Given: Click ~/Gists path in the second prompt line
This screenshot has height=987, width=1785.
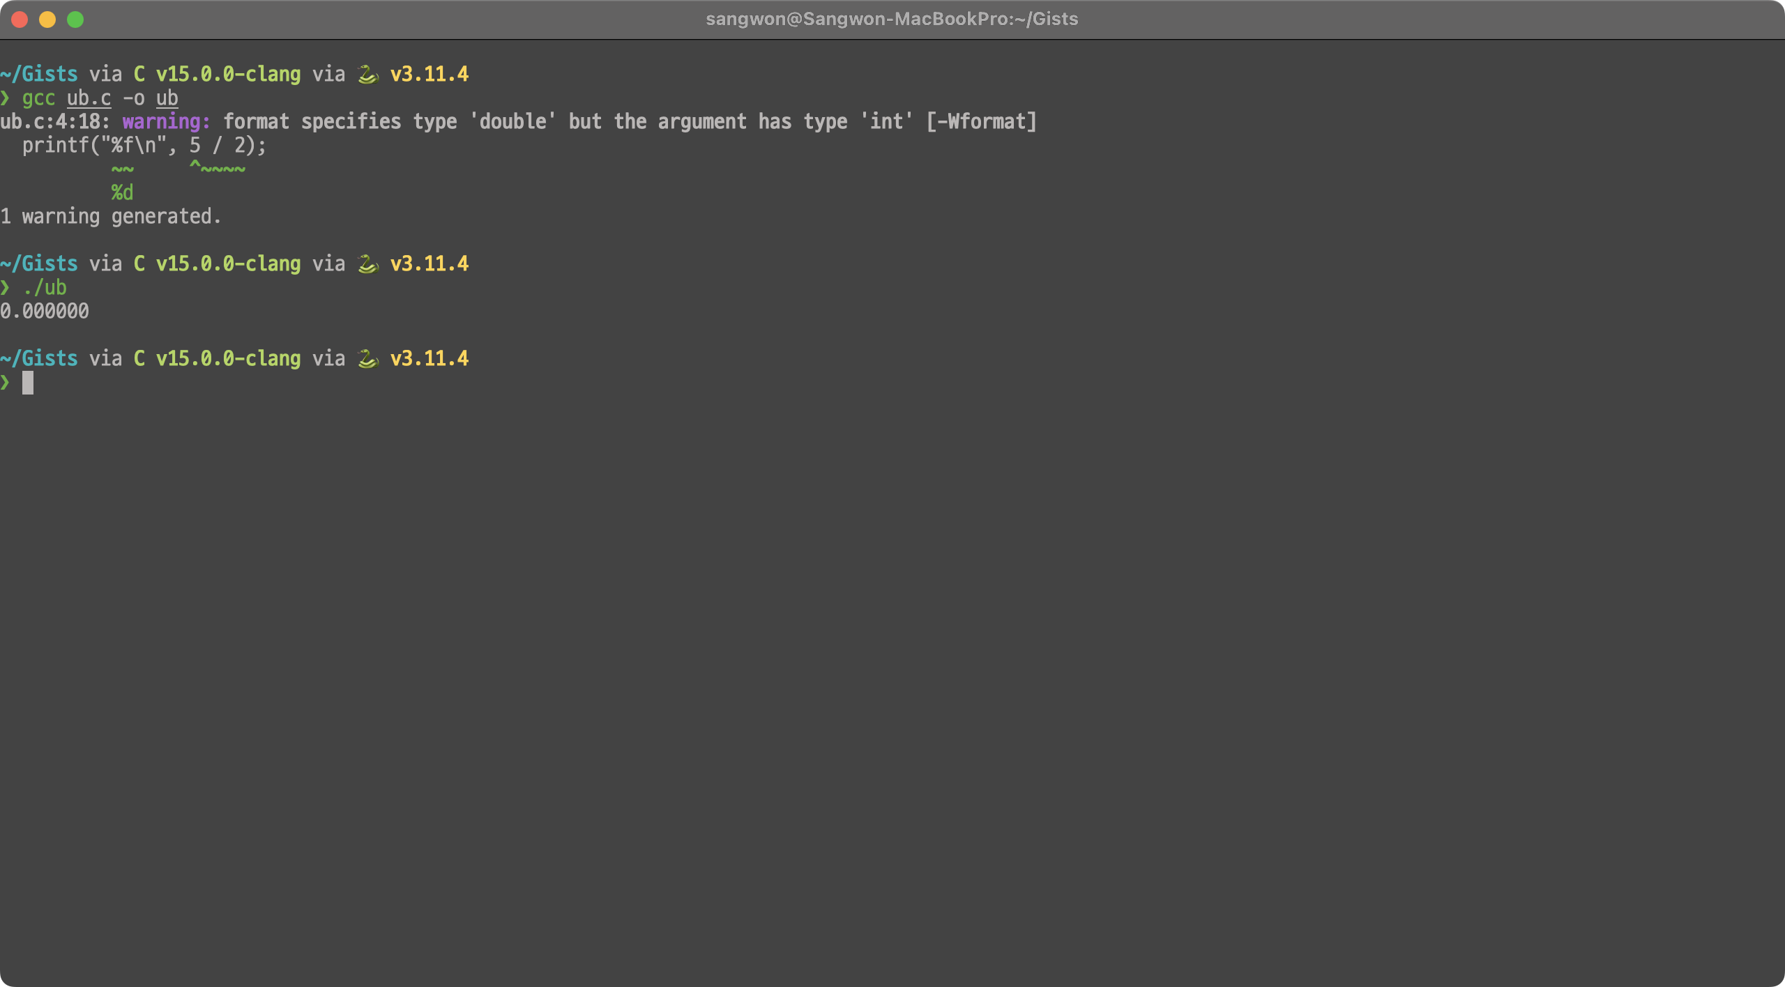Looking at the screenshot, I should coord(39,263).
